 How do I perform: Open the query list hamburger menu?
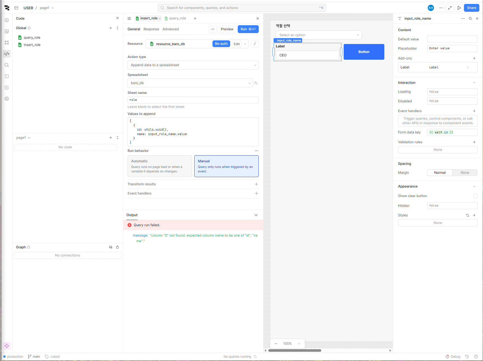(x=129, y=18)
